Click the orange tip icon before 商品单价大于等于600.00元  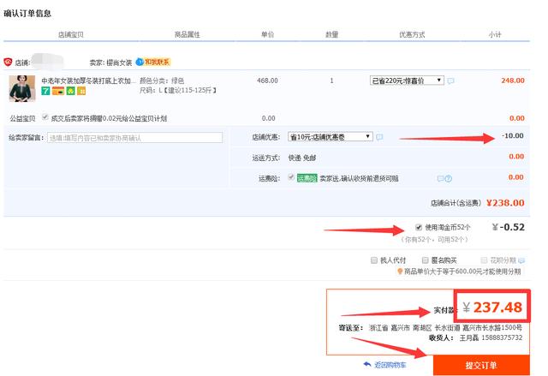400,272
